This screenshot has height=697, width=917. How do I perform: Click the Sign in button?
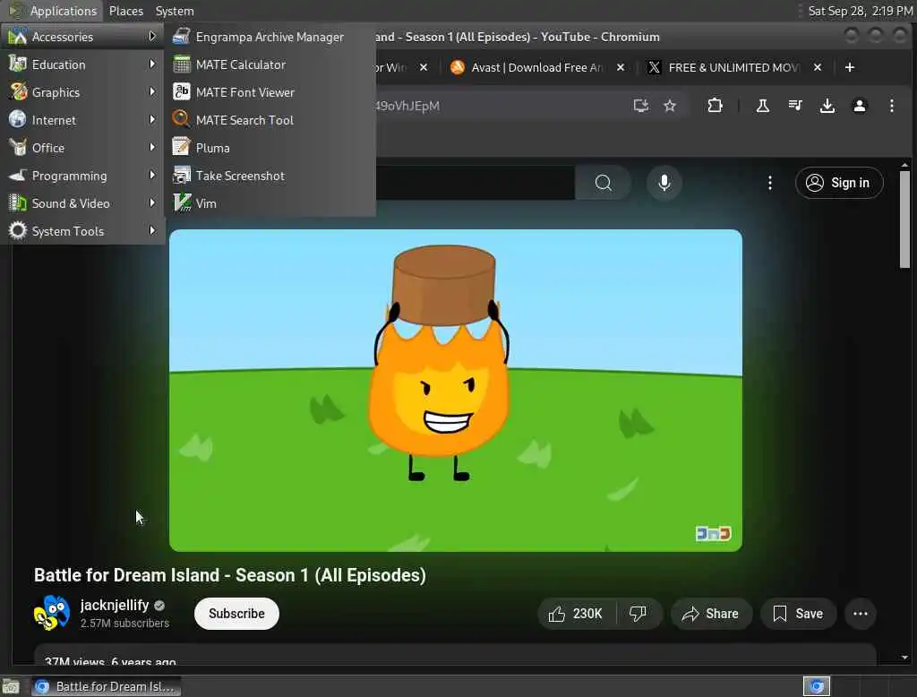[838, 183]
